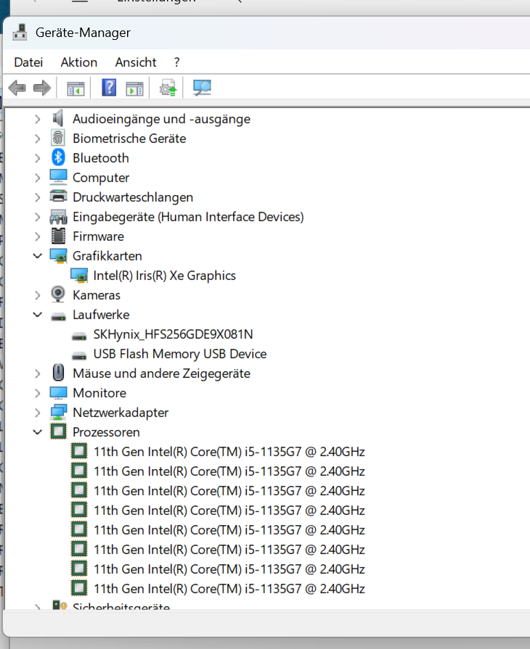Click the Forward arrow toolbar icon
530x649 pixels.
pyautogui.click(x=42, y=88)
